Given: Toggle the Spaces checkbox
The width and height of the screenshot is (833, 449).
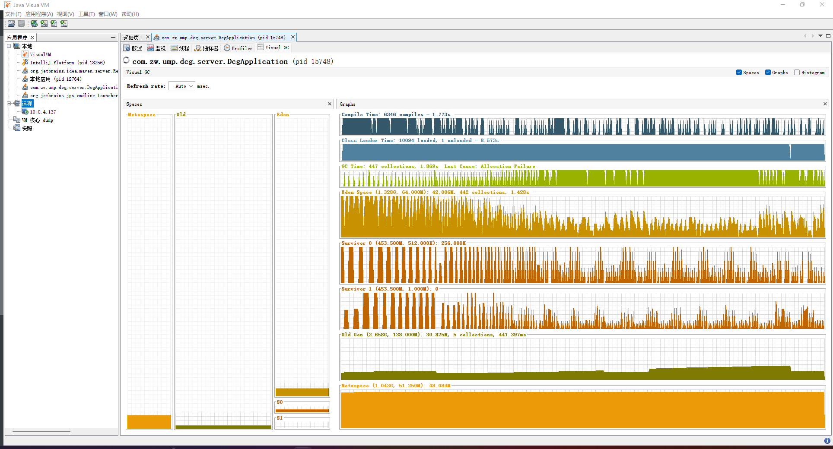Looking at the screenshot, I should tap(739, 73).
